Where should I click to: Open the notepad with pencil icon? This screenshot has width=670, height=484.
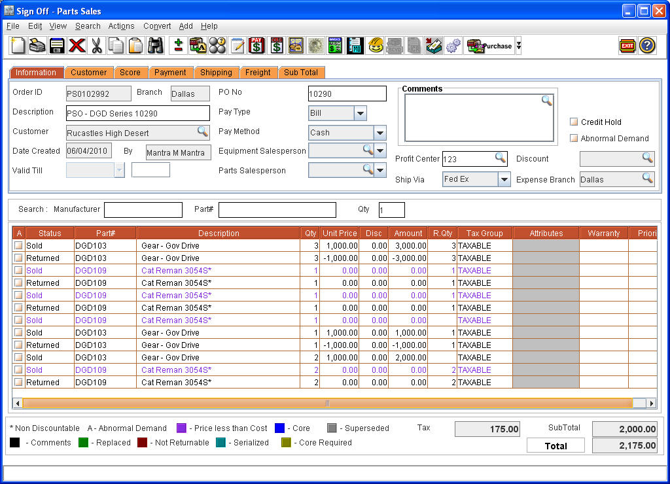238,46
